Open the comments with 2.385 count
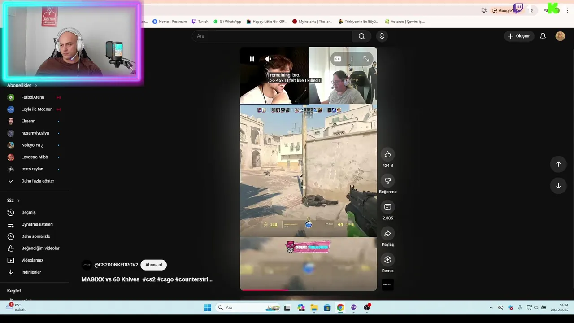574x323 pixels. tap(387, 207)
